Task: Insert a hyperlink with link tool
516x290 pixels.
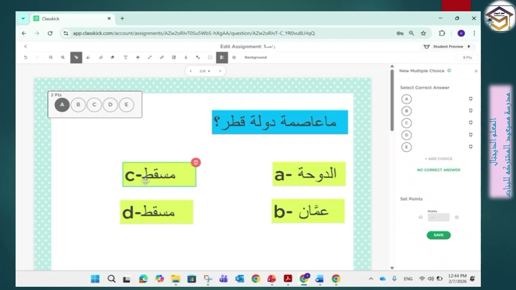Action: click(162, 57)
